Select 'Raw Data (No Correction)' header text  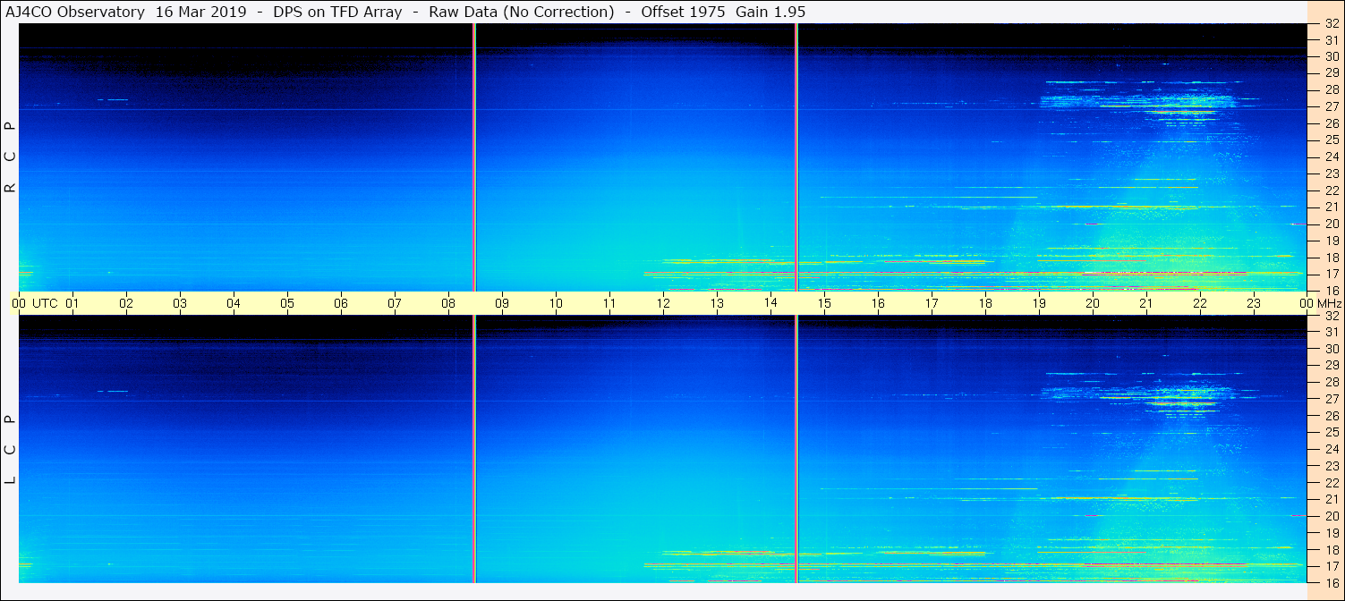522,12
